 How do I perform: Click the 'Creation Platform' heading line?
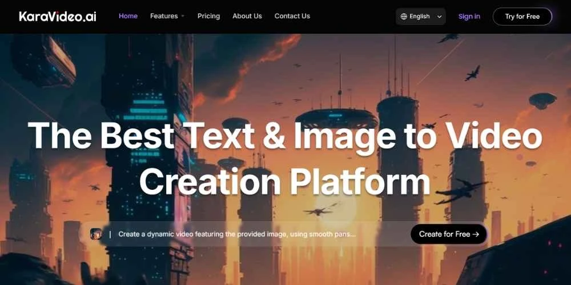coord(284,181)
